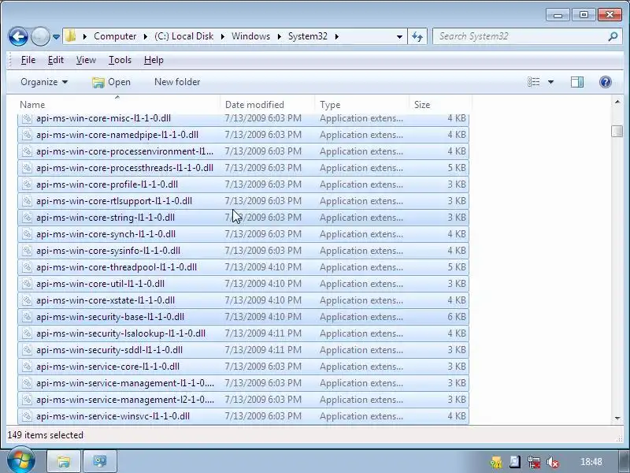Image resolution: width=630 pixels, height=473 pixels.
Task: Click the network tray icon with red X
Action: pos(534,462)
